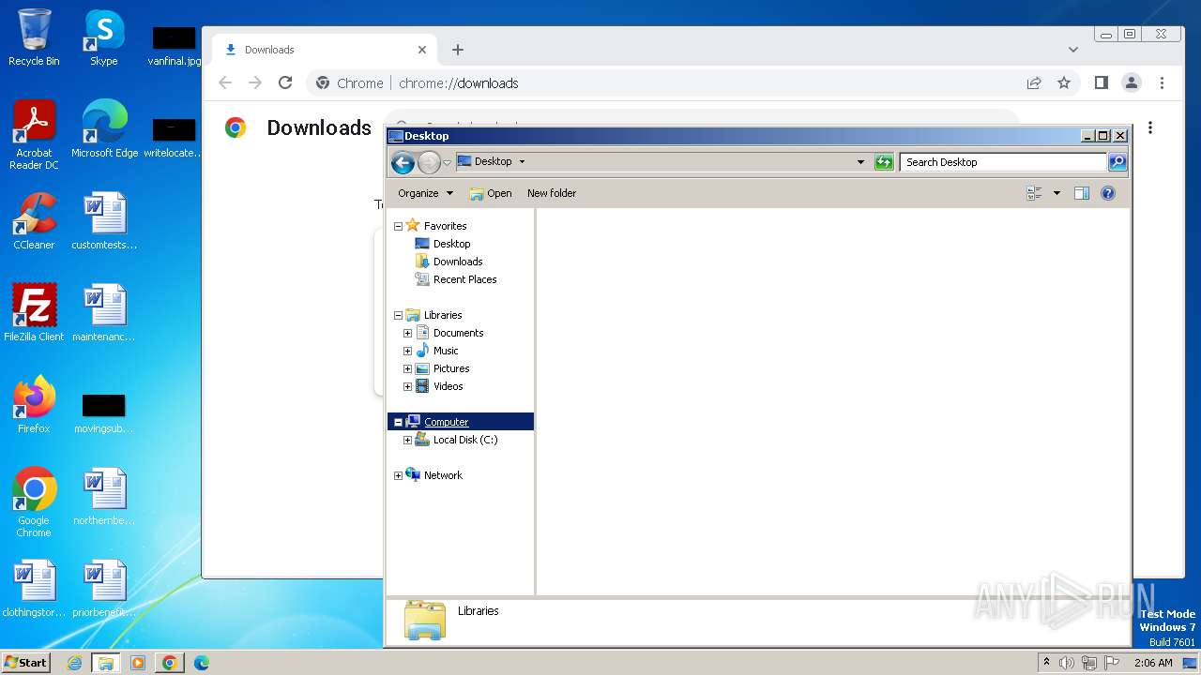This screenshot has height=675, width=1201.
Task: Open the view options dropdown arrow
Action: coord(1057,193)
